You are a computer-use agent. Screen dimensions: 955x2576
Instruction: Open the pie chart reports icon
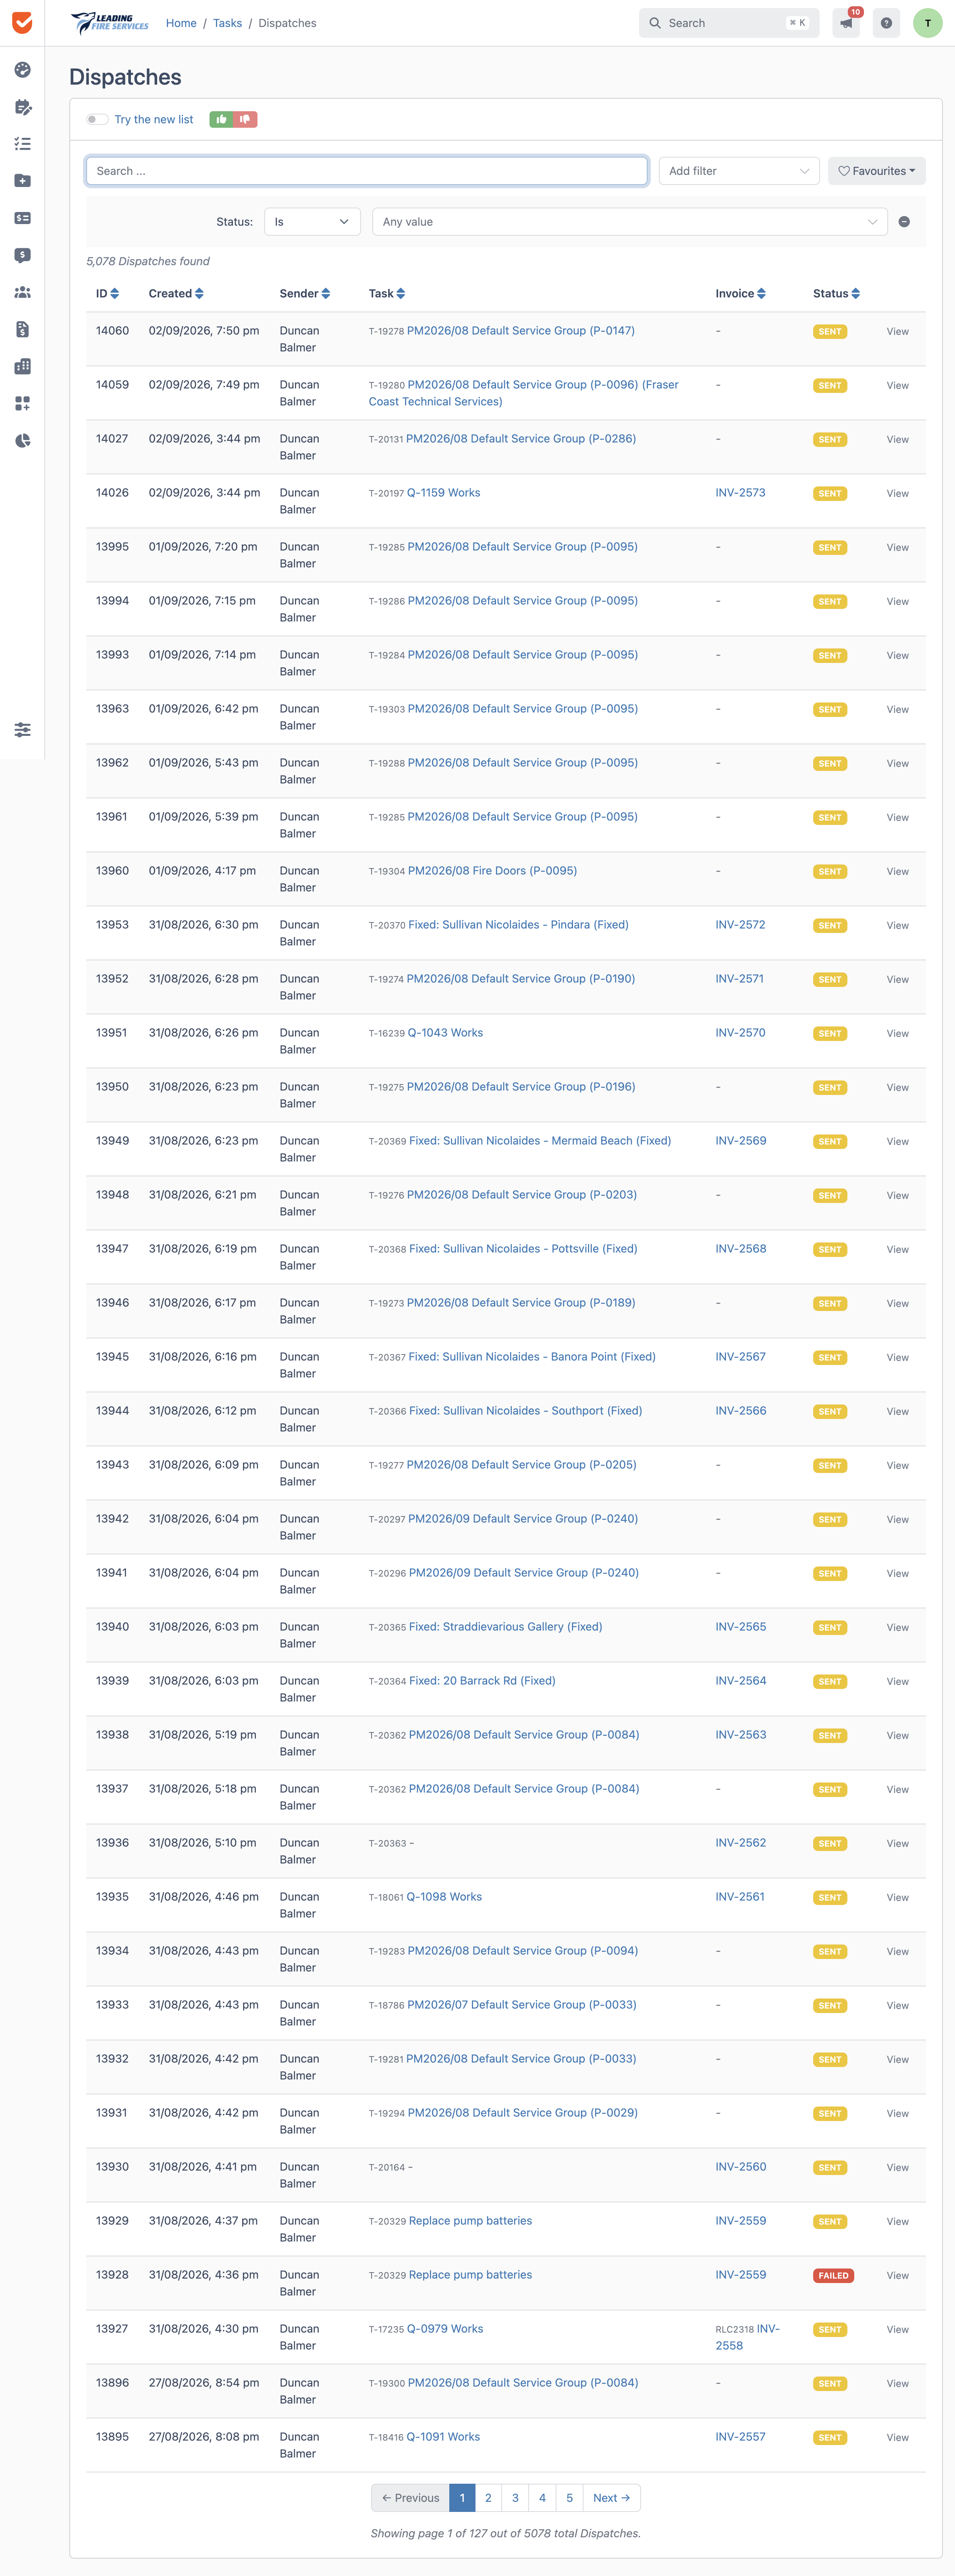[x=22, y=440]
